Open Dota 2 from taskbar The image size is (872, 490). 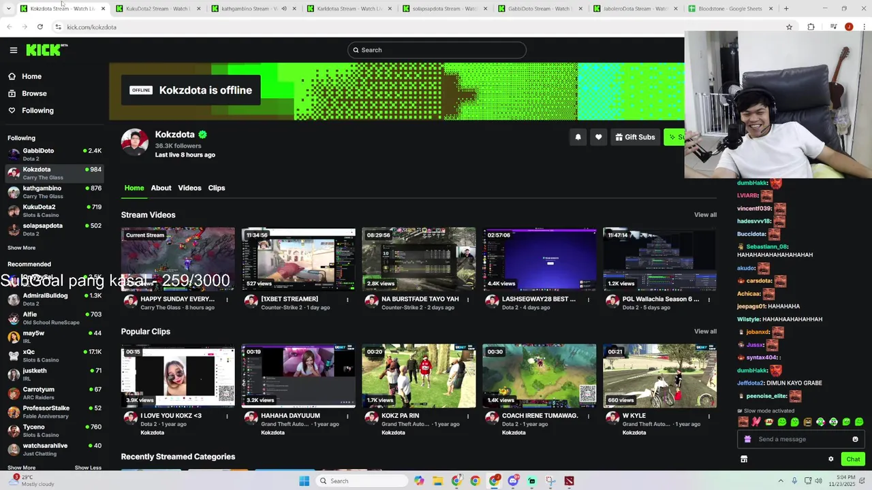pos(569,481)
